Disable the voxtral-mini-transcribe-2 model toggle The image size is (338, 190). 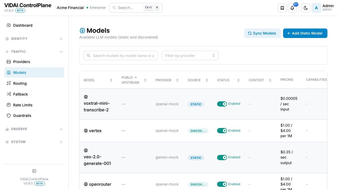click(222, 104)
